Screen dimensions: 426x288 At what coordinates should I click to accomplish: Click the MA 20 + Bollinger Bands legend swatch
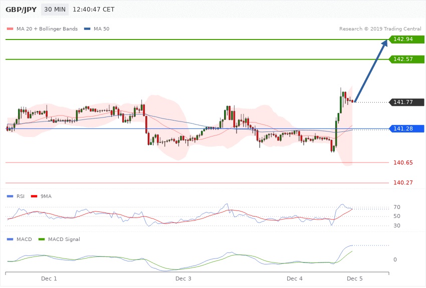tap(9, 29)
